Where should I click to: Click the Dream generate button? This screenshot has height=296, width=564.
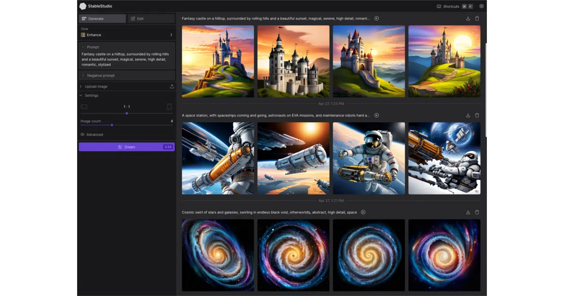click(127, 147)
